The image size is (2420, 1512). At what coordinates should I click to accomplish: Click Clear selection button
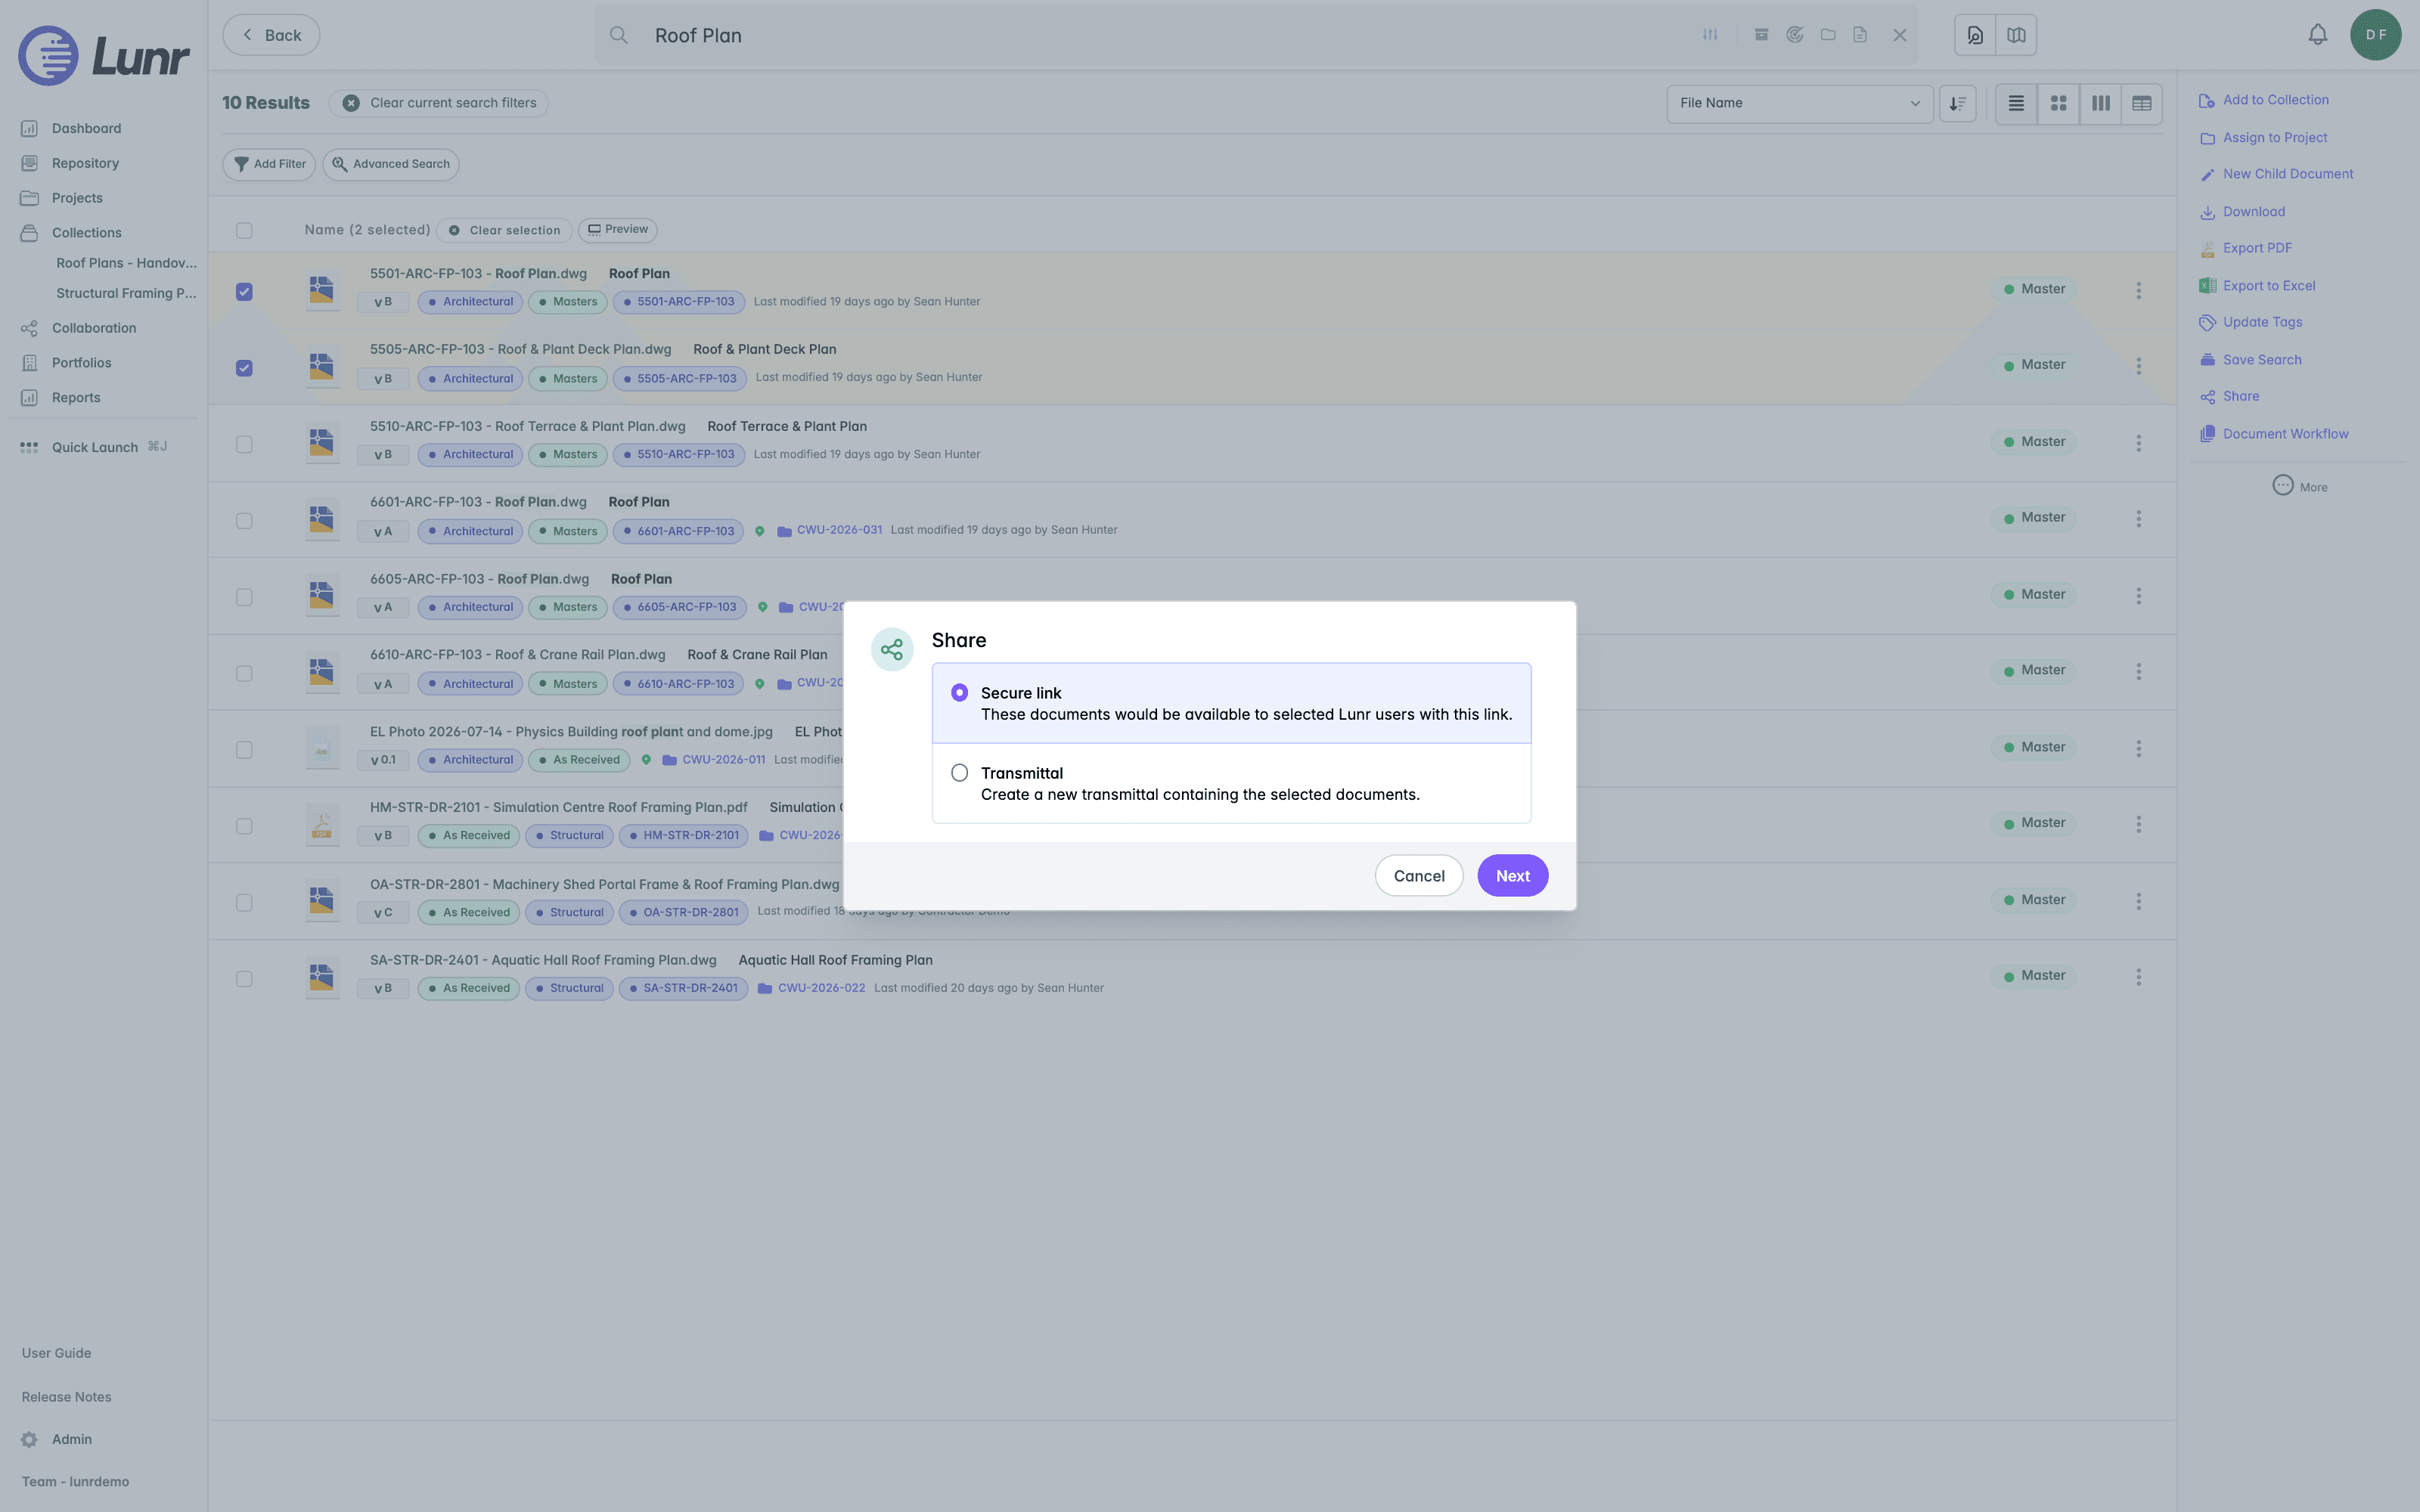(x=504, y=230)
